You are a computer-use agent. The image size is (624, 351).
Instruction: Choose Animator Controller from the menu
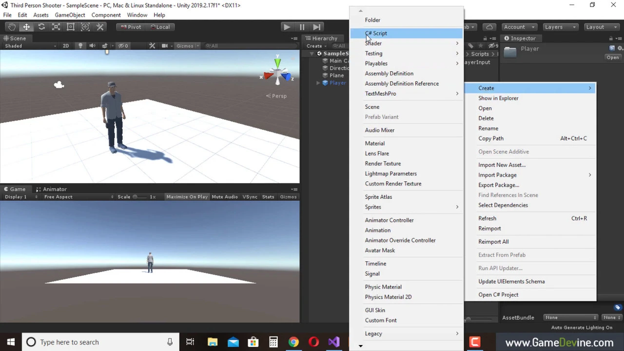406,220
